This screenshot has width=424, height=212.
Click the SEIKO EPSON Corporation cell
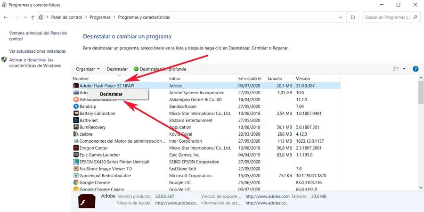[x=194, y=162]
